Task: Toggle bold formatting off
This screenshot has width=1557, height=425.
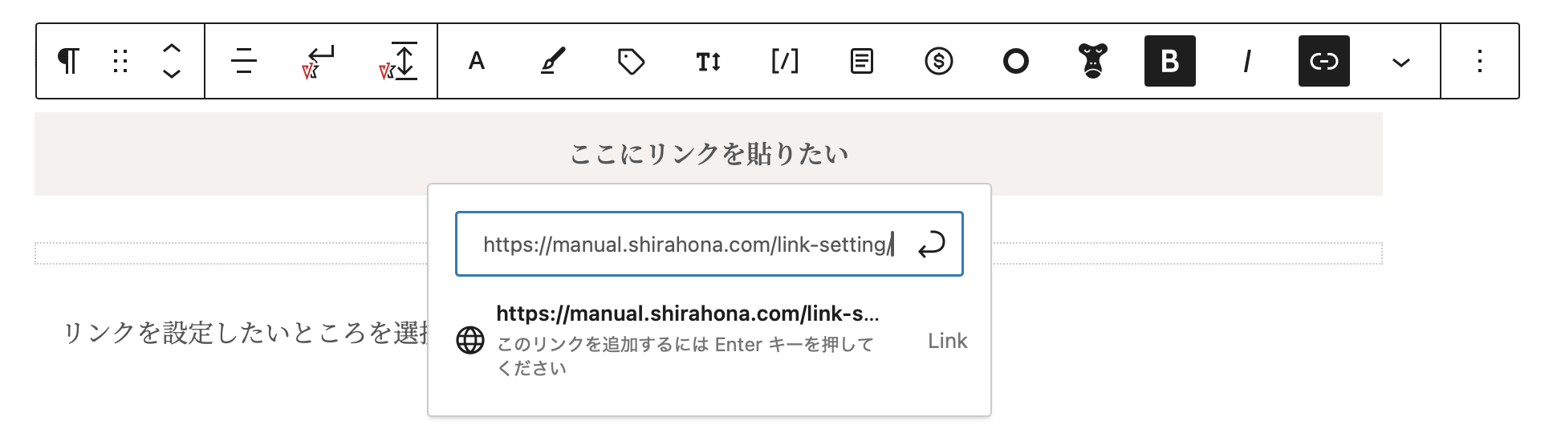Action: [x=1169, y=61]
